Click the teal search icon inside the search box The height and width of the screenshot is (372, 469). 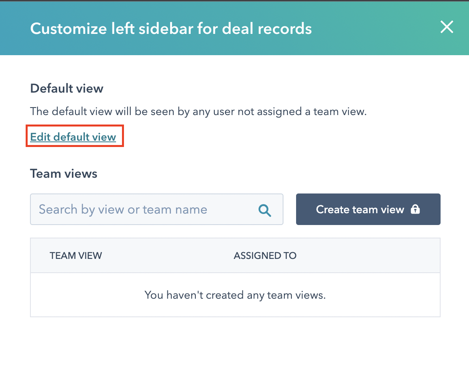pos(265,210)
